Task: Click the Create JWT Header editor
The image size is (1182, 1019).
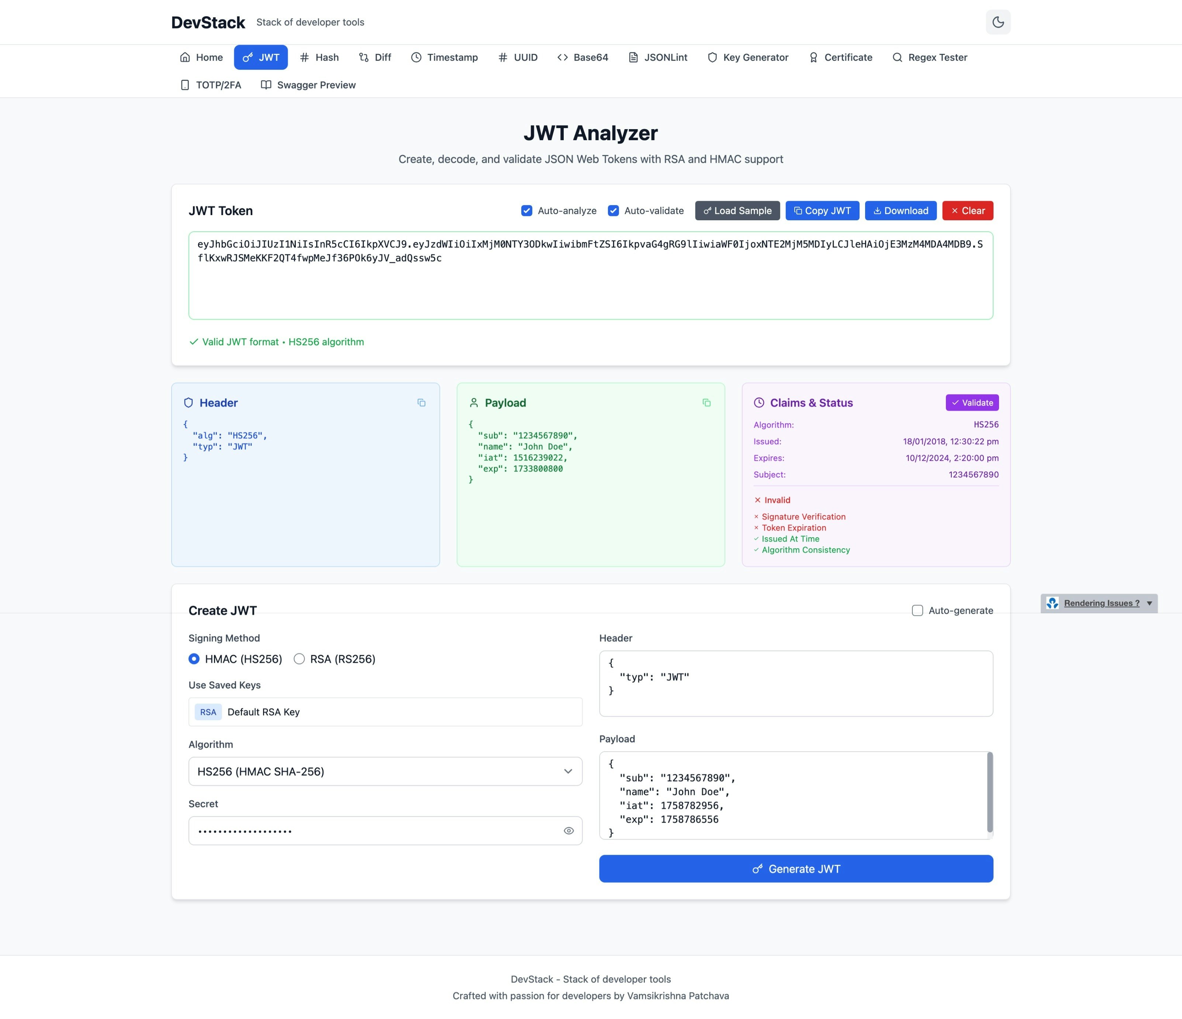Action: [x=796, y=684]
